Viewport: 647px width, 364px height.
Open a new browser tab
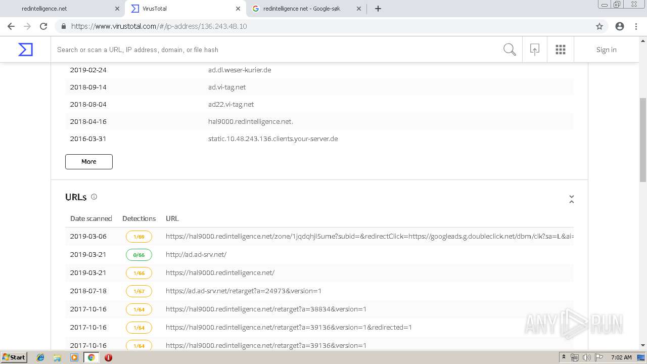coord(378,9)
